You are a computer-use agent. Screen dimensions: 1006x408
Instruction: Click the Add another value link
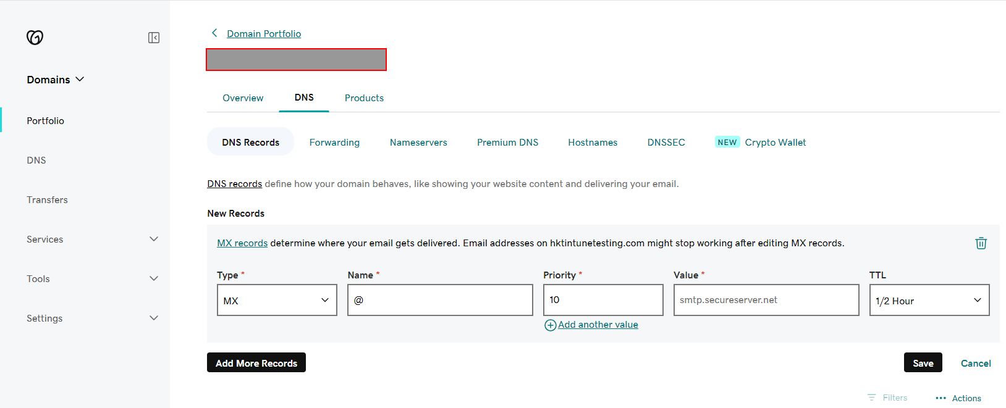(x=598, y=325)
